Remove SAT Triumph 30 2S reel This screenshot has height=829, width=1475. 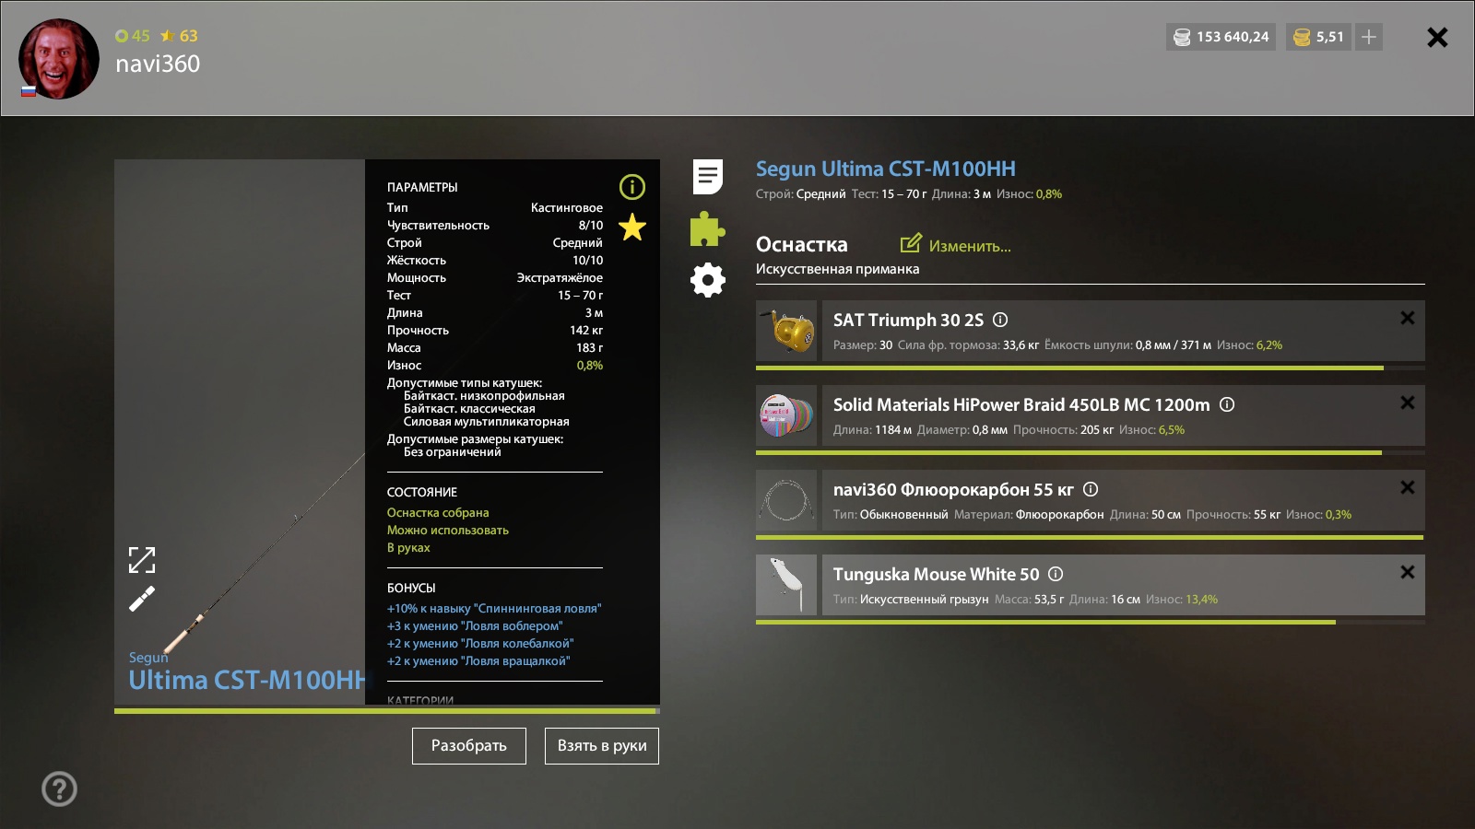(x=1408, y=318)
